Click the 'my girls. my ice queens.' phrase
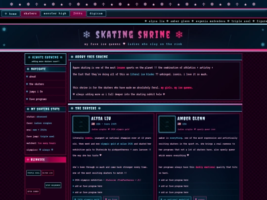 coord(177,88)
